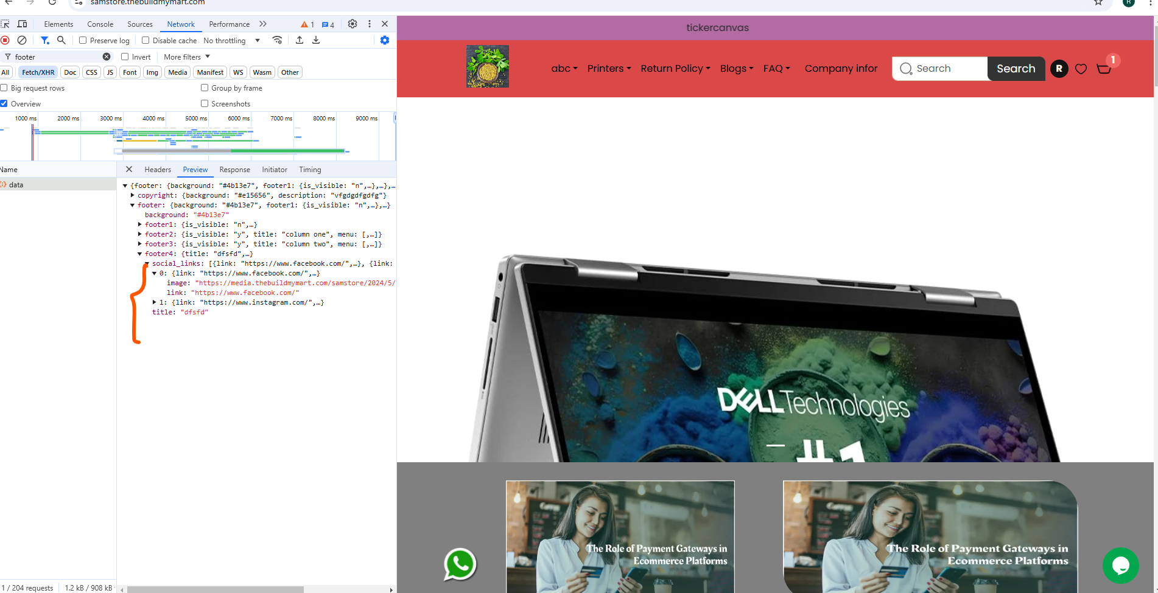Show more DevTools tabs chevron
The width and height of the screenshot is (1158, 593).
[263, 24]
